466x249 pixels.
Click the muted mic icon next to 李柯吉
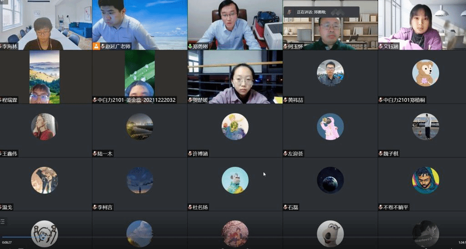(x=95, y=207)
